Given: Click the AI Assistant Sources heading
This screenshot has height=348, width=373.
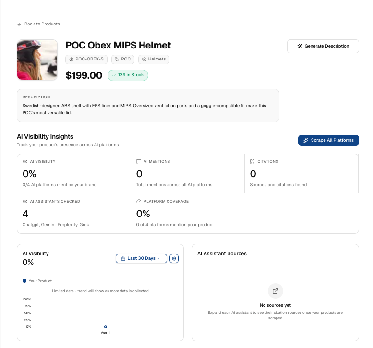Looking at the screenshot, I should 222,254.
